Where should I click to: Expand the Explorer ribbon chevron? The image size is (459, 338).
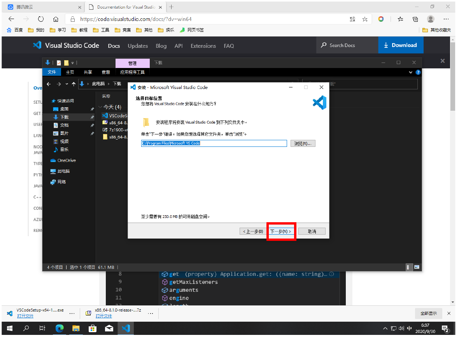(411, 72)
